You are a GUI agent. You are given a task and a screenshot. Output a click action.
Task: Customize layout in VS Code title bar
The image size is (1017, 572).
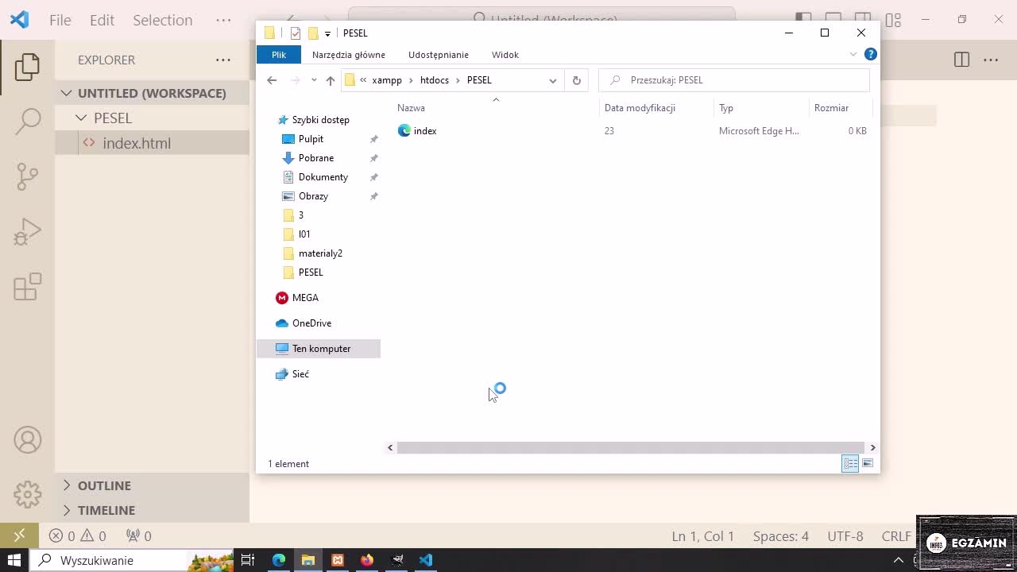click(x=893, y=20)
